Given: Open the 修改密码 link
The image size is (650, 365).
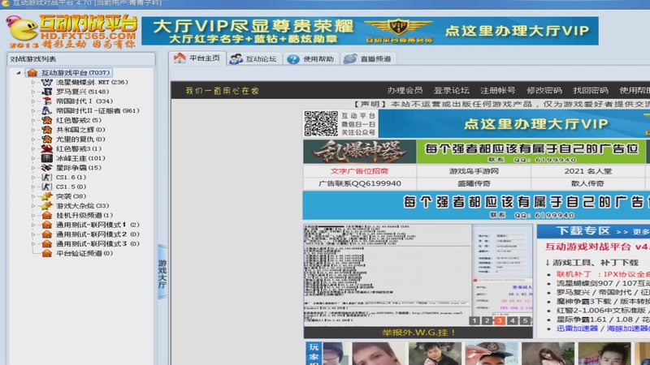Looking at the screenshot, I should (x=544, y=91).
